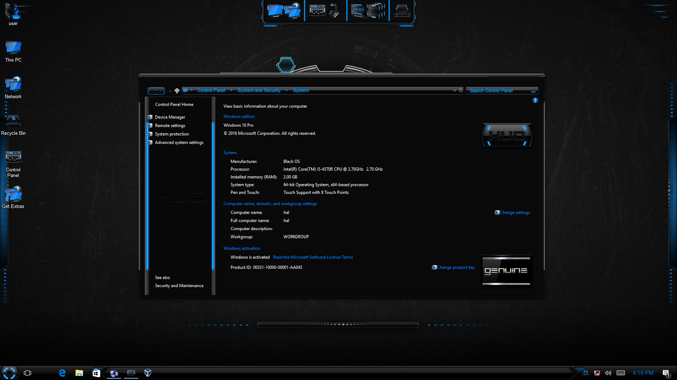
Task: Click the joystick icon in top dock
Action: [335, 11]
